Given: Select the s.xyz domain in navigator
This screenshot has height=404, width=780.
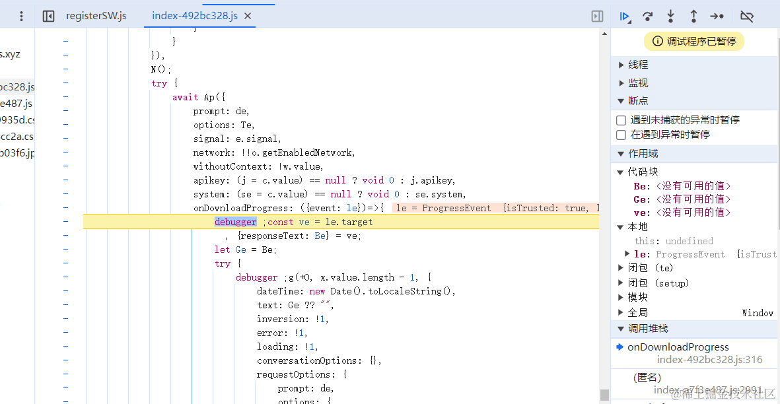Looking at the screenshot, I should tap(11, 54).
